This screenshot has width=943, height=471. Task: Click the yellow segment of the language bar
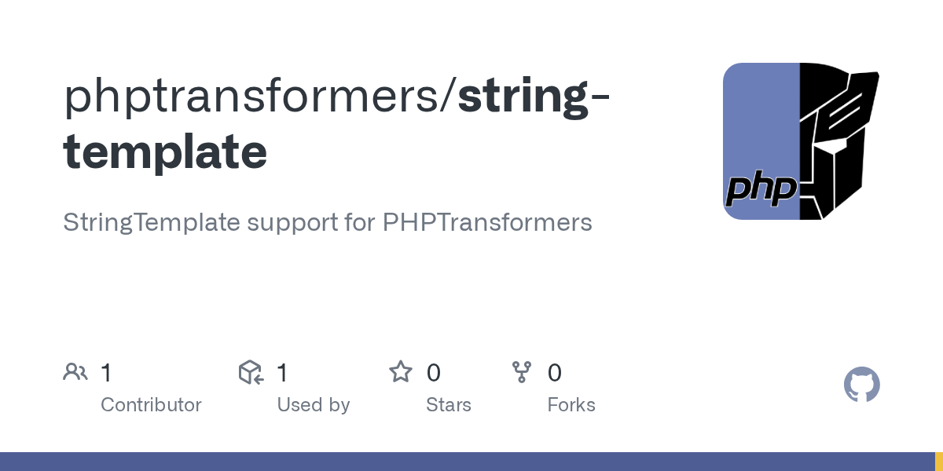[938, 462]
